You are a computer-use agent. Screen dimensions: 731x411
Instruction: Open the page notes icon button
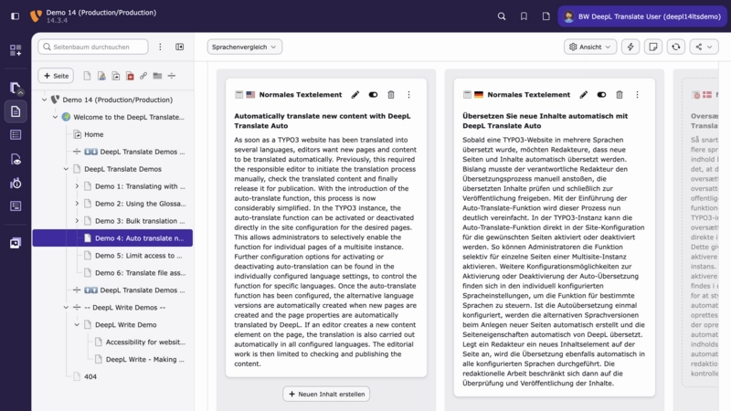coord(653,47)
